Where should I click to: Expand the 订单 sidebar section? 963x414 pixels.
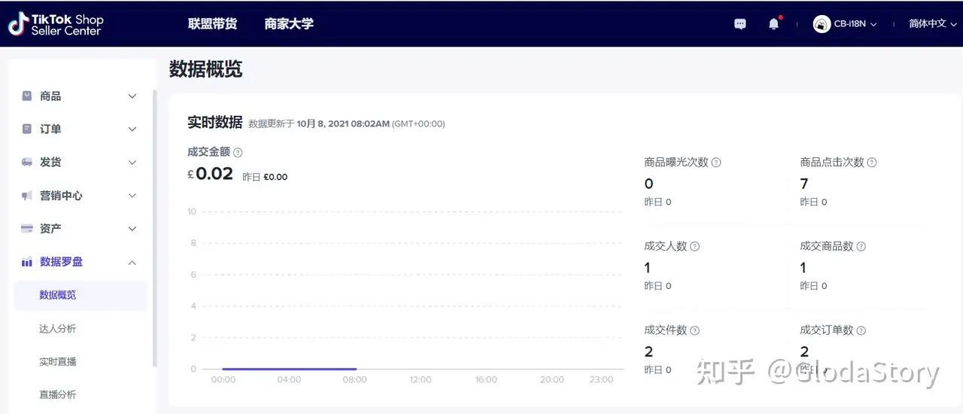79,129
